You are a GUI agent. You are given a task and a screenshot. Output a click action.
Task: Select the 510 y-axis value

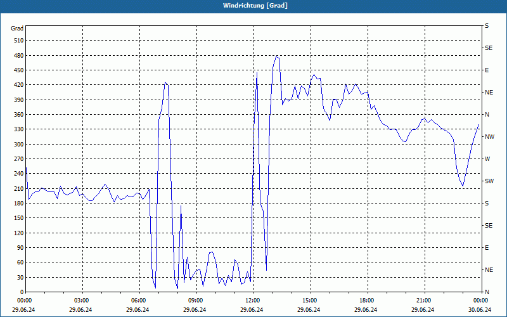[19, 41]
